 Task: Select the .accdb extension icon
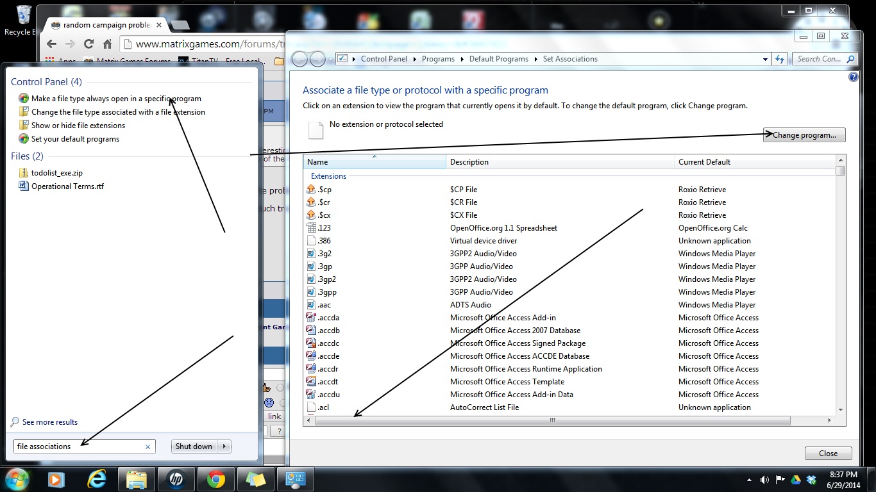(x=312, y=331)
